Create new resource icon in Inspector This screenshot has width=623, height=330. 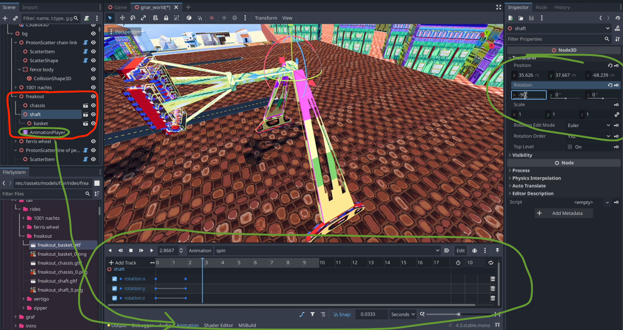511,18
